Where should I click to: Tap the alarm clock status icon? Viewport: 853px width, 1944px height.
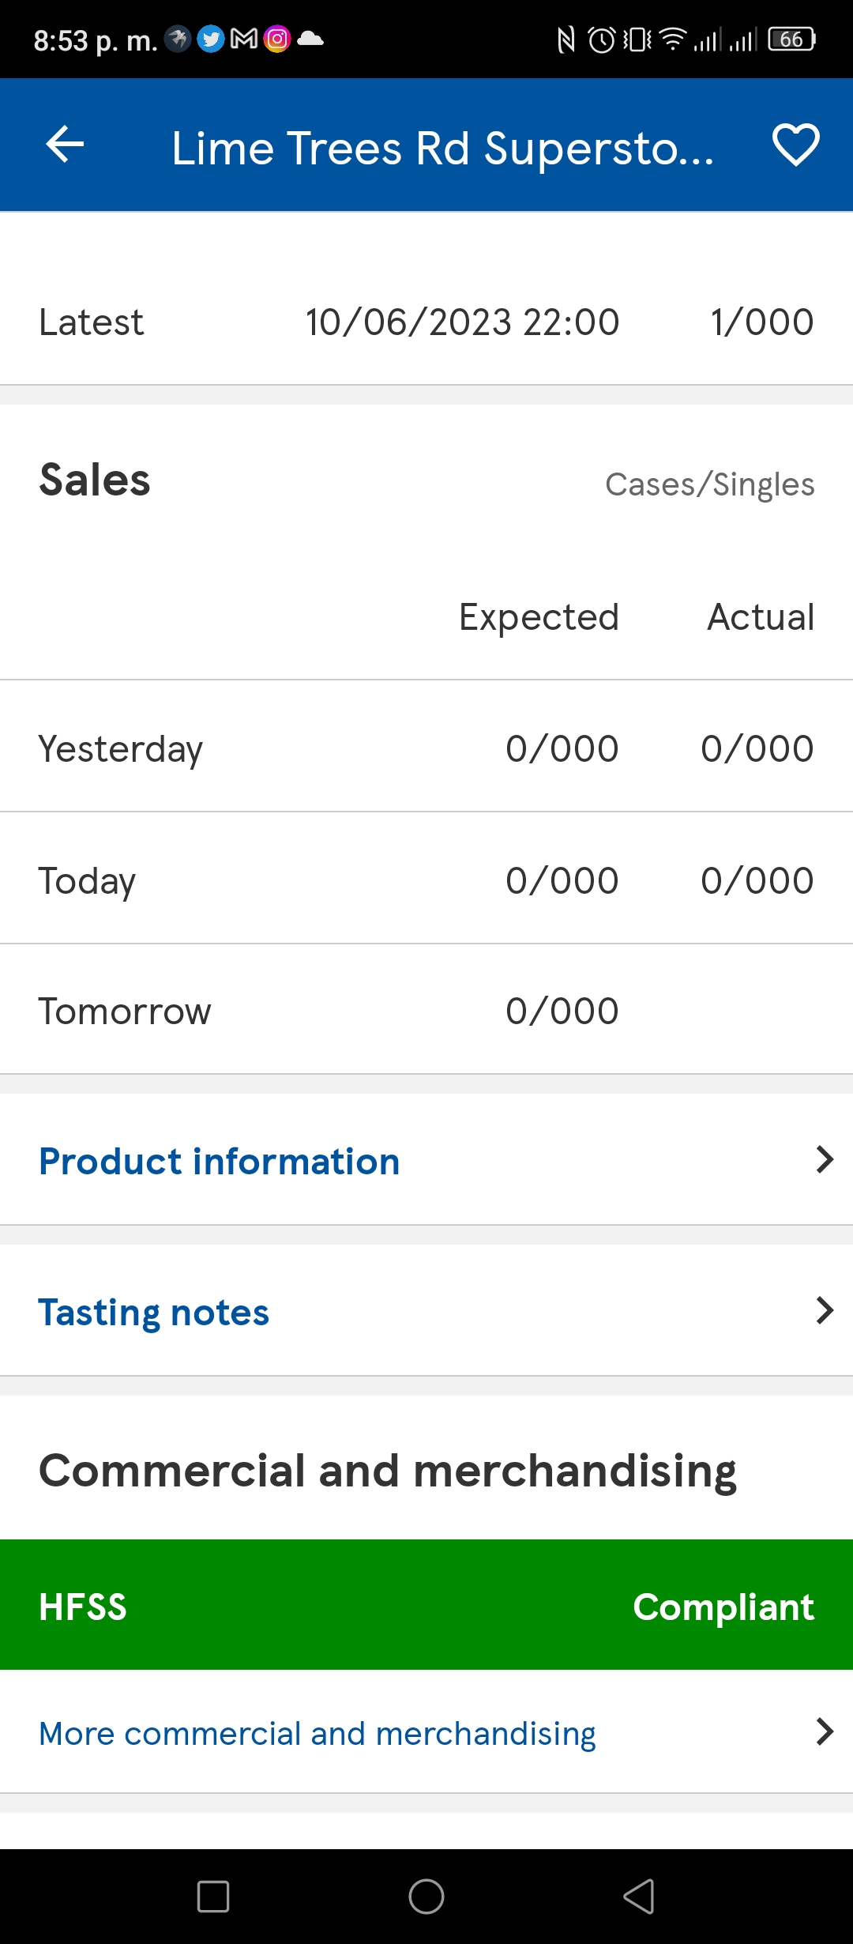[x=602, y=39]
